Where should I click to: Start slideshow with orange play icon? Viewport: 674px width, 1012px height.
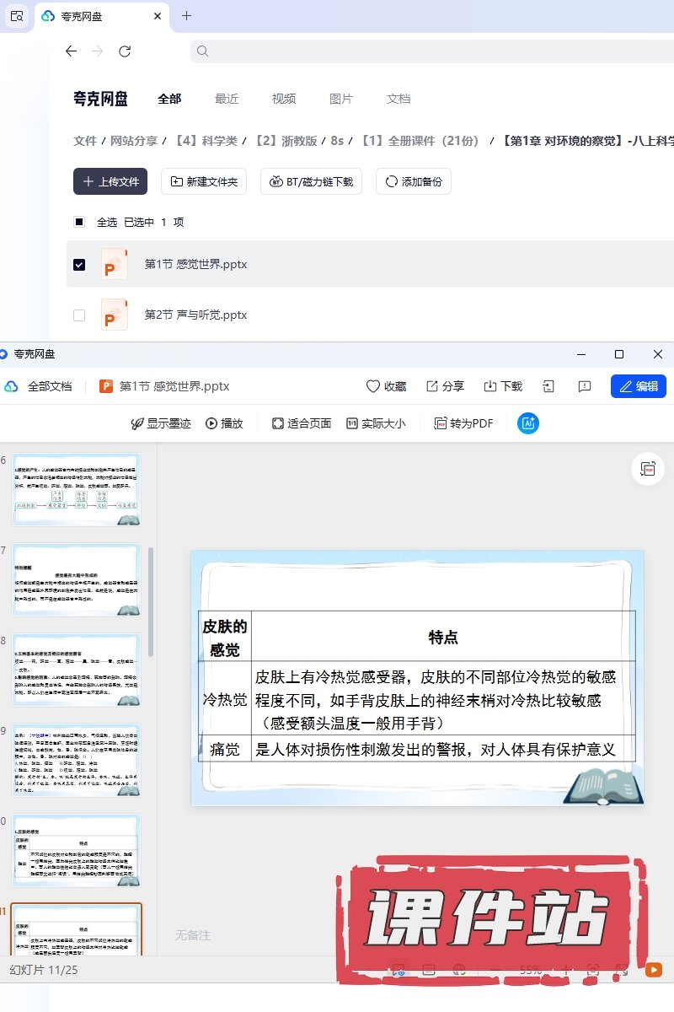653,970
